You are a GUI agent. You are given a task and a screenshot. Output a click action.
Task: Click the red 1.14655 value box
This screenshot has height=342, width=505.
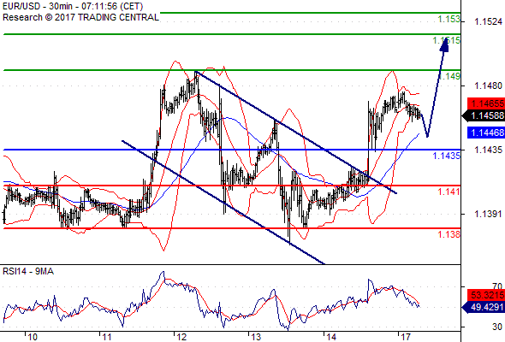click(486, 104)
